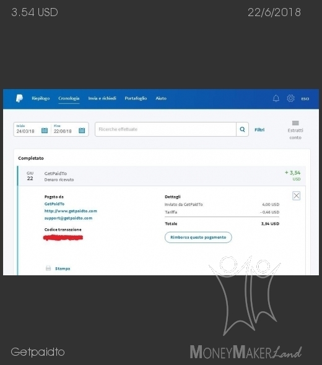The height and width of the screenshot is (365, 322).
Task: Click the GIU 22 date label
Action: [x=30, y=176]
